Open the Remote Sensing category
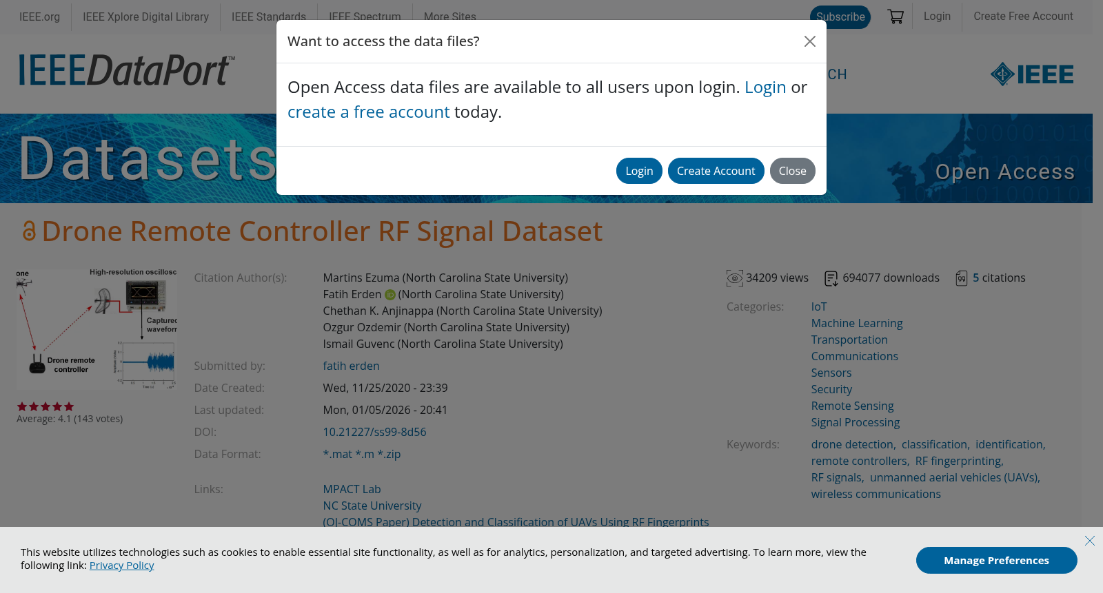Screen dimensions: 1103x593 [852, 406]
